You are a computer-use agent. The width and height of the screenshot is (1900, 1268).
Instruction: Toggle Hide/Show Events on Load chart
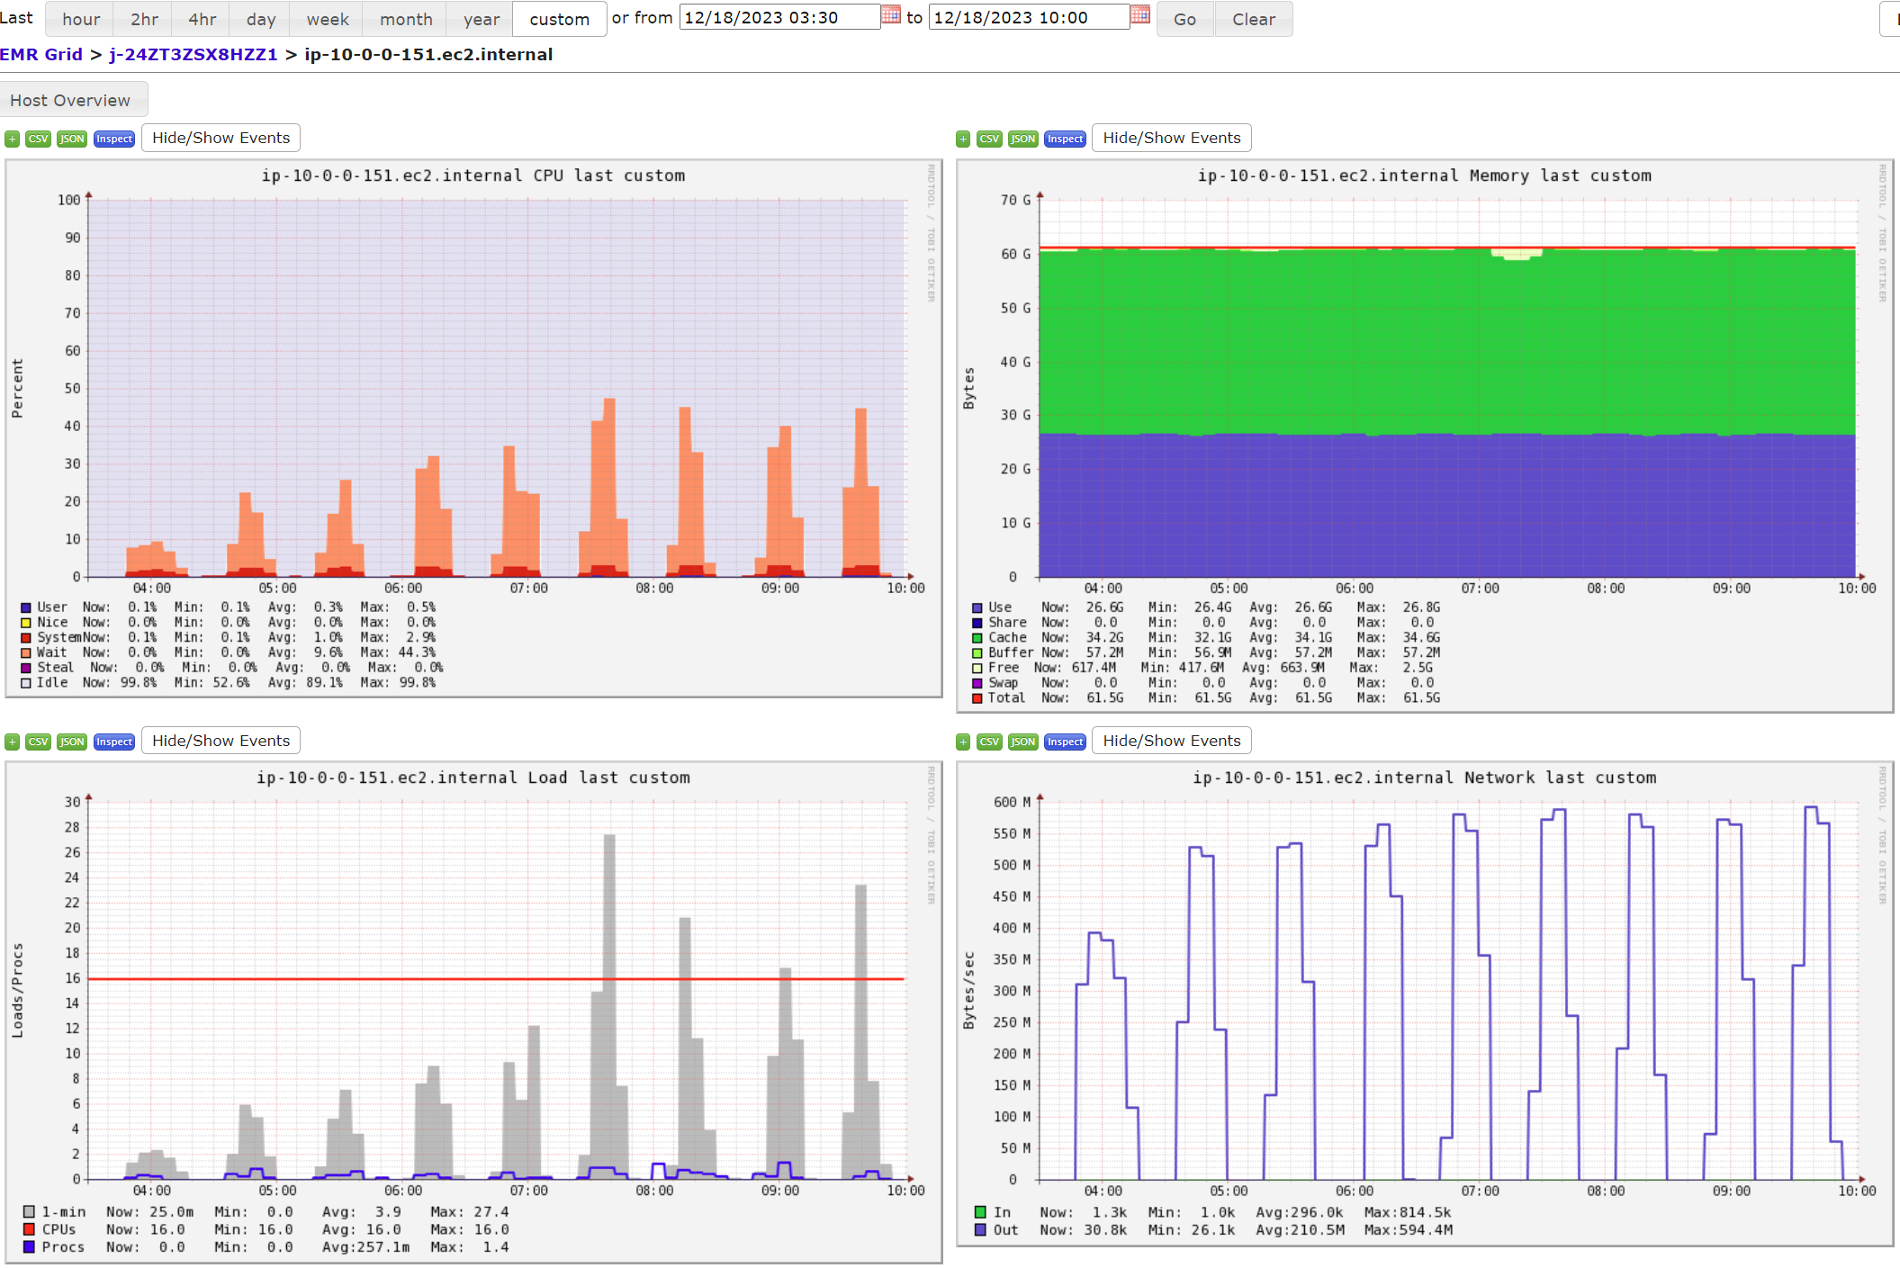221,740
